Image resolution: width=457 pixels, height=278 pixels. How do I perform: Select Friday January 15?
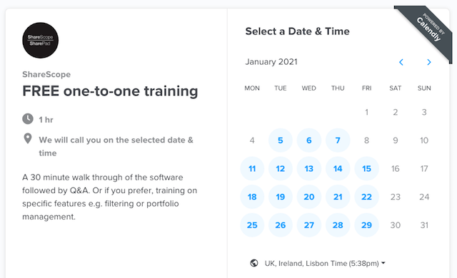tap(366, 169)
